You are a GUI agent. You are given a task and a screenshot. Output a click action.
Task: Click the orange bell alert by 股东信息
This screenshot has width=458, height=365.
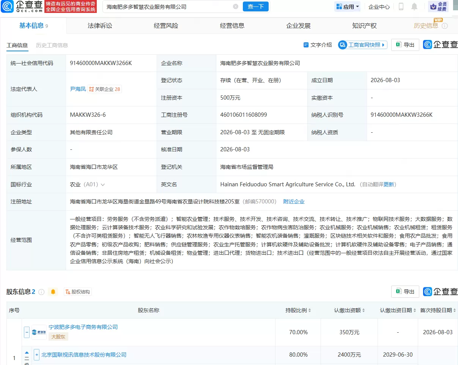53,292
